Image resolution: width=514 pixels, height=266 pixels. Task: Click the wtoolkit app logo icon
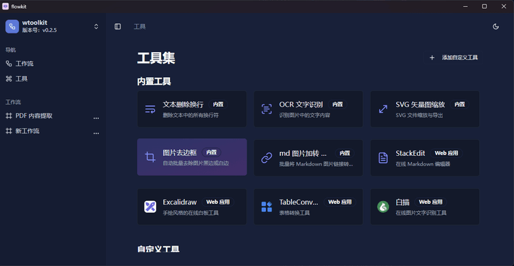(x=12, y=27)
